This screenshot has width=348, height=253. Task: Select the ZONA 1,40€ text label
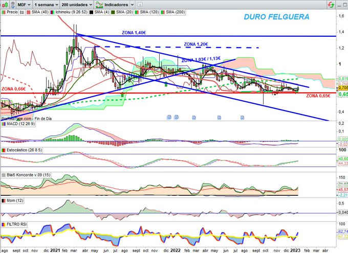point(134,33)
